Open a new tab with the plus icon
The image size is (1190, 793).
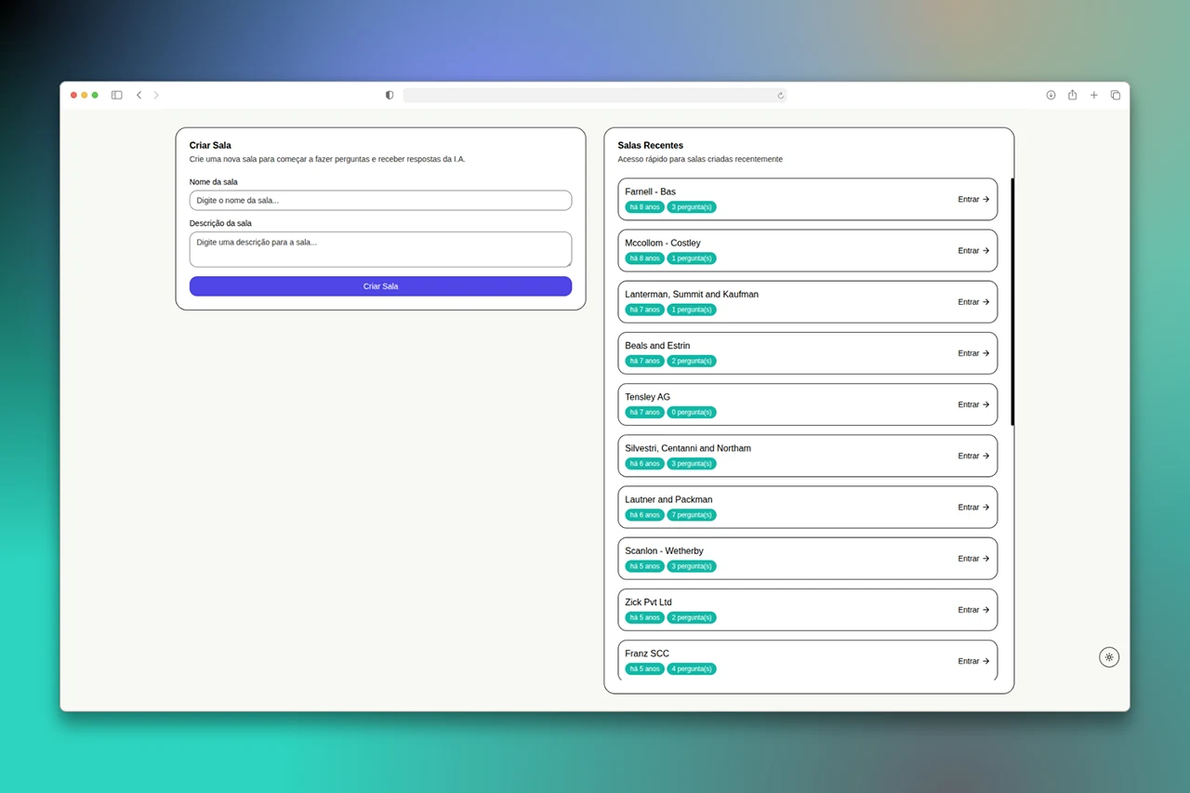(x=1094, y=95)
